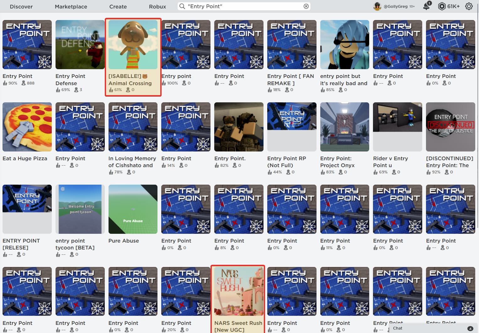The height and width of the screenshot is (333, 479).
Task: Click the "Entry Point Defense" title
Action: tap(71, 79)
